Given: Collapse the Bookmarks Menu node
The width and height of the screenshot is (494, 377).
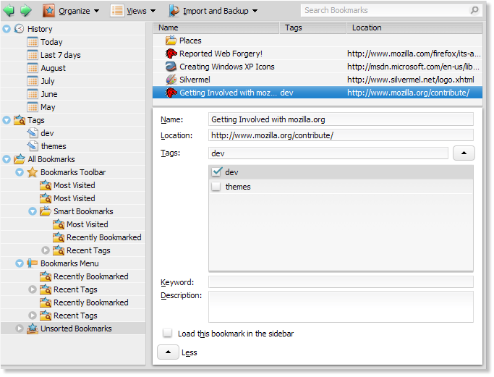Looking at the screenshot, I should tap(20, 263).
